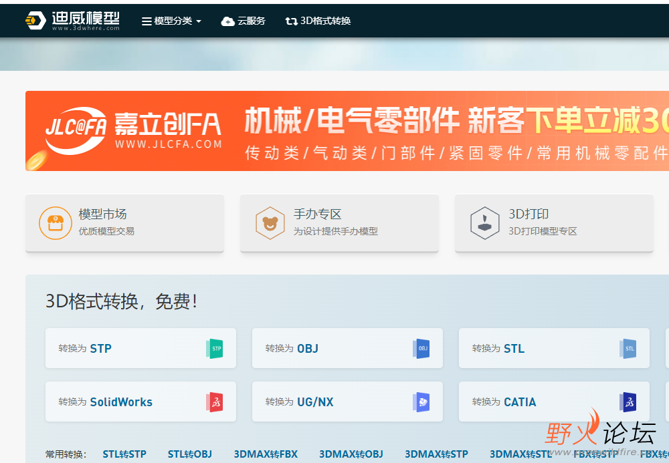Screen dimensions: 669x463
Task: Click the 3D printer hexagon icon
Action: (484, 222)
